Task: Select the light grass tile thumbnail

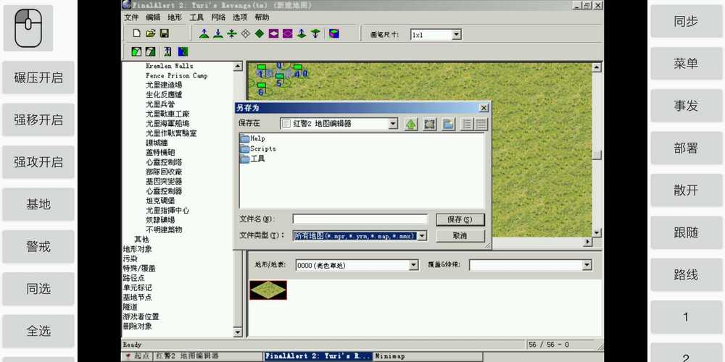Action: point(268,290)
